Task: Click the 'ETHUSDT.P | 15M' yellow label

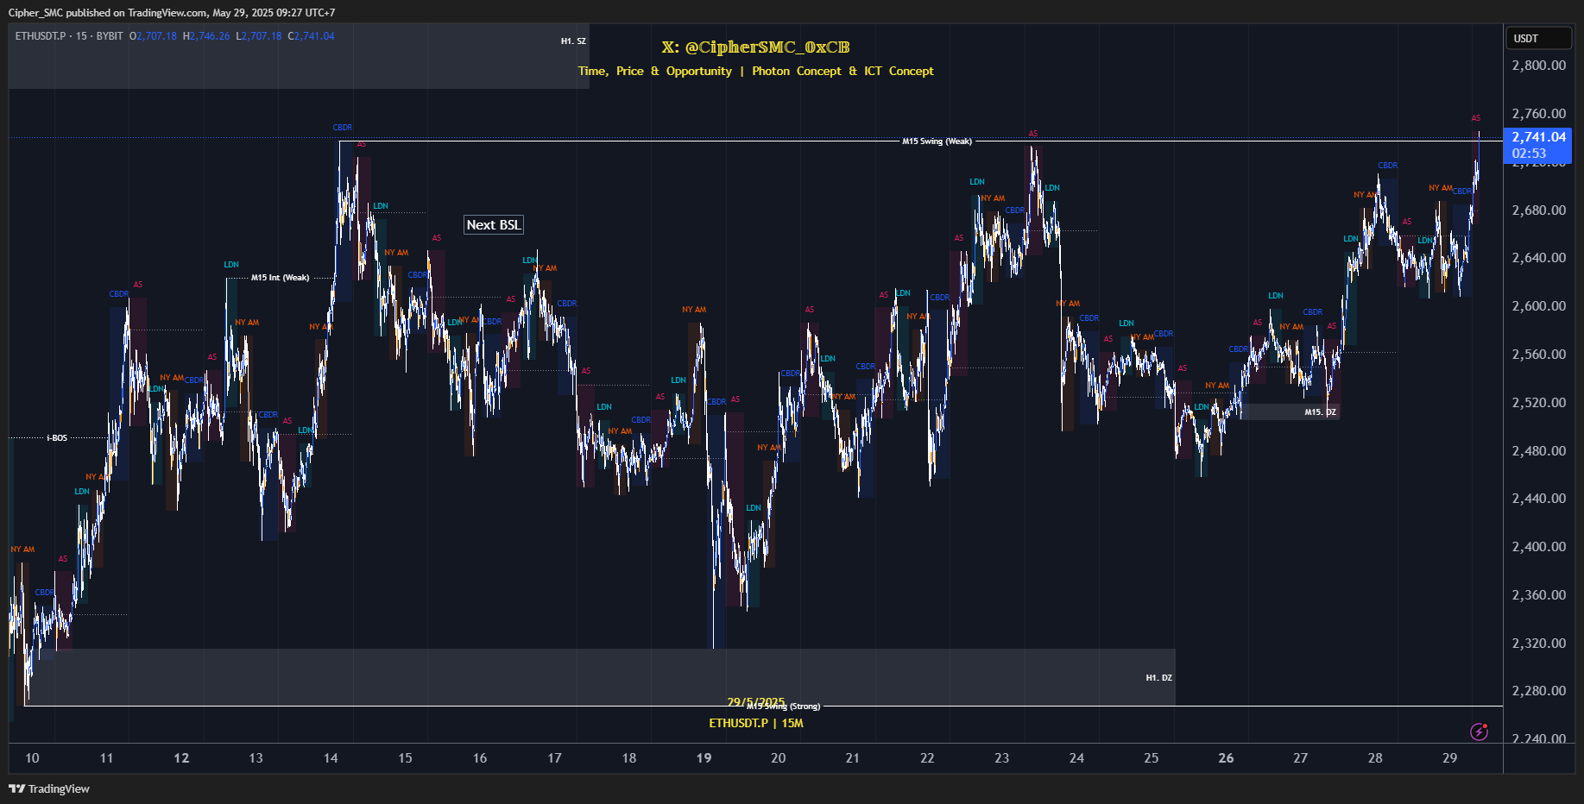Action: point(756,723)
